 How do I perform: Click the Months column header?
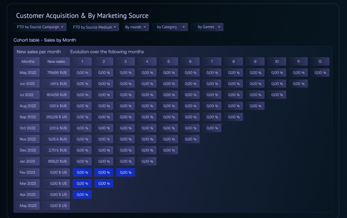point(28,62)
